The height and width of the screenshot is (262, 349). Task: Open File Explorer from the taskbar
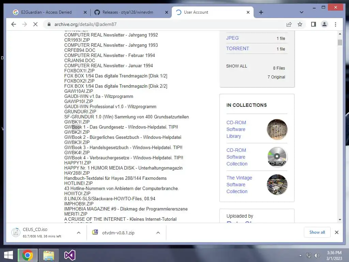[48, 255]
